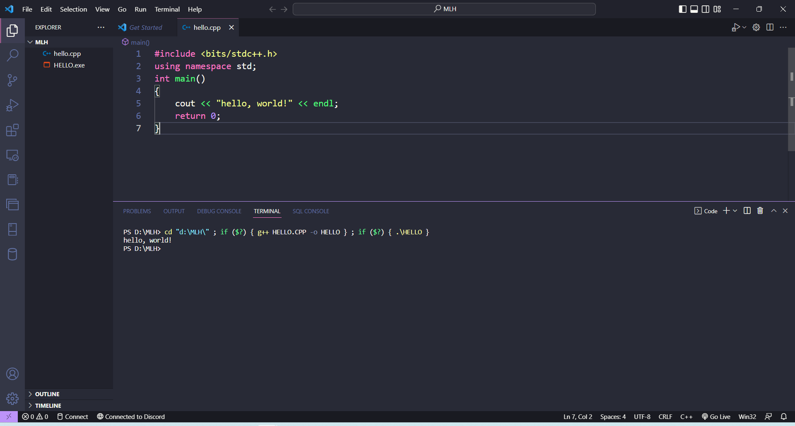Open the Run menu
Screen dimensions: 795x426
pyautogui.click(x=140, y=9)
